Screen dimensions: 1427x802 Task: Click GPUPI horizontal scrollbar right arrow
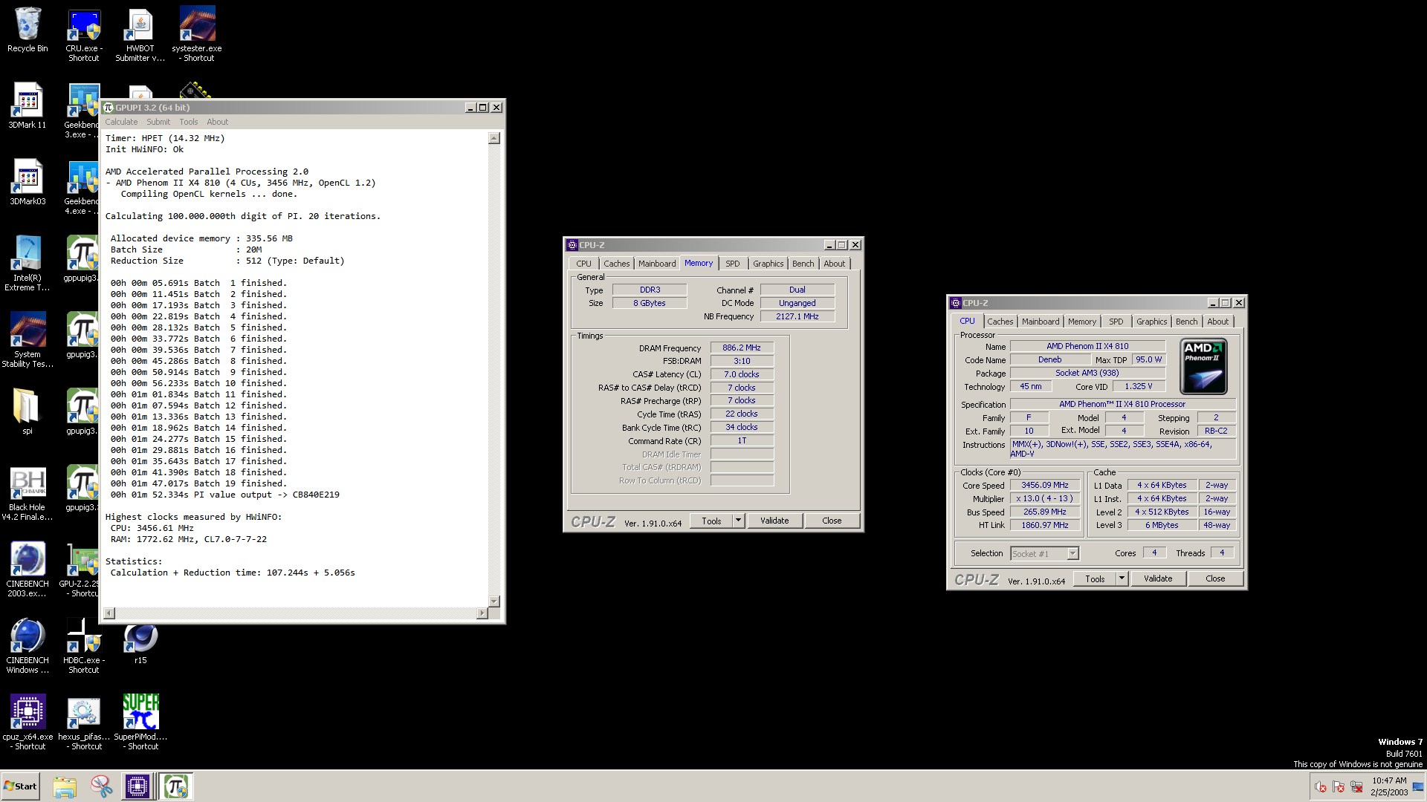pos(482,613)
